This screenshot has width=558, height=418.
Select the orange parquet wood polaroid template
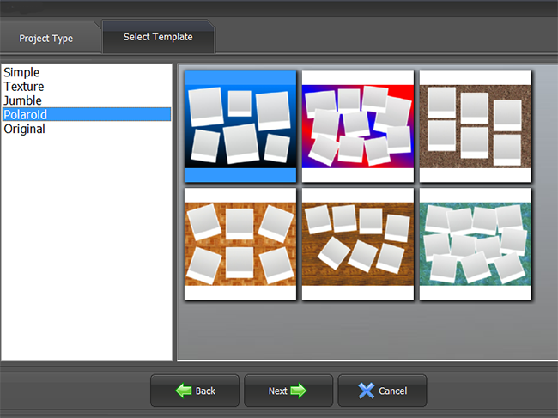pyautogui.click(x=240, y=244)
